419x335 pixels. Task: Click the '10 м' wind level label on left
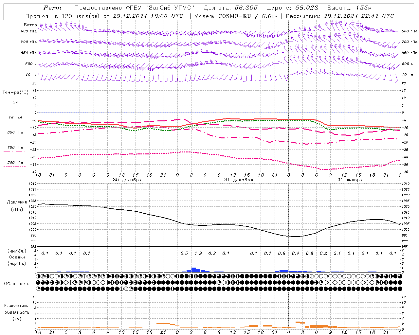tap(31, 75)
